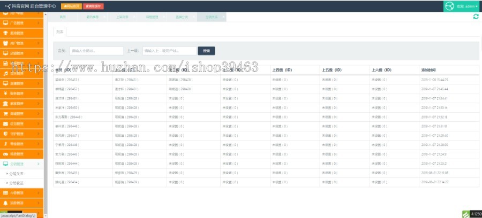Open 分销关系 in the sidebar submenu

point(17,174)
